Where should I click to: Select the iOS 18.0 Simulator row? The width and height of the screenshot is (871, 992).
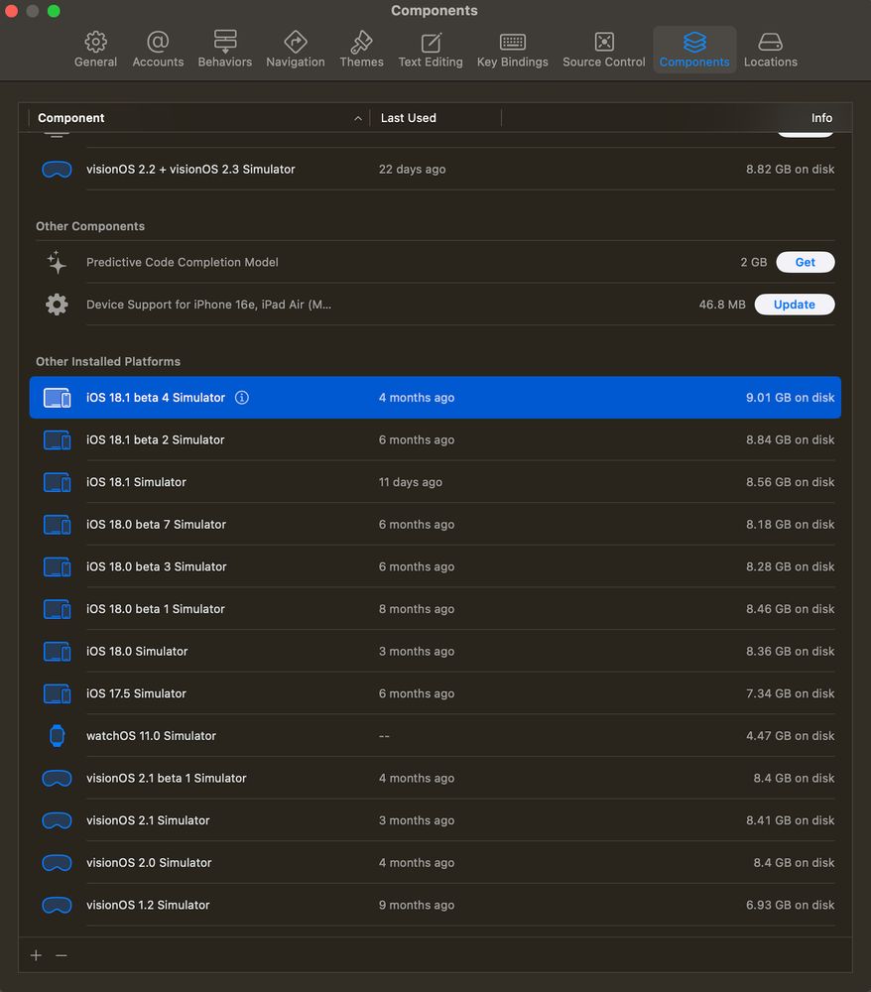point(435,652)
